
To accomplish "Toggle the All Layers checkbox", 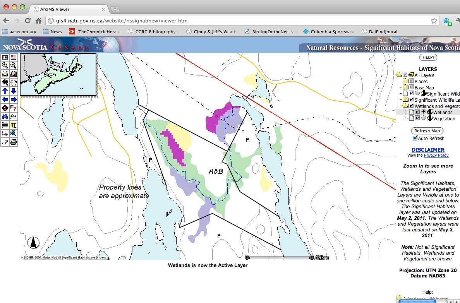I will (405, 75).
